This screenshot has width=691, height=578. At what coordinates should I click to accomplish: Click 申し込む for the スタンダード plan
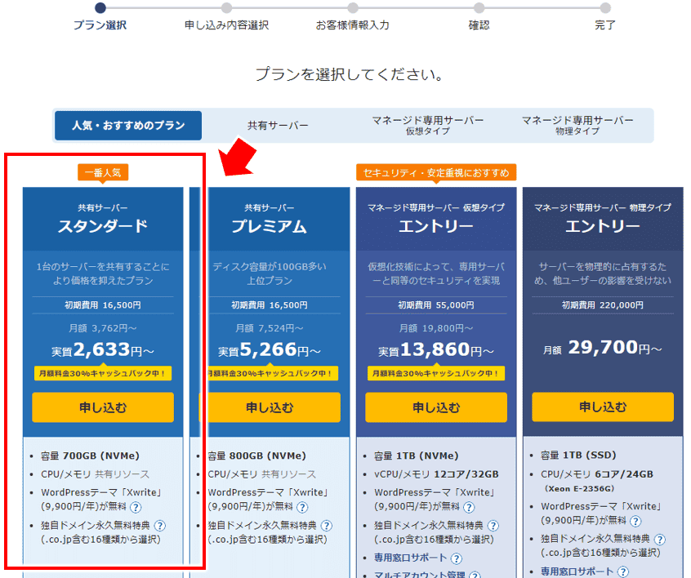click(x=103, y=407)
